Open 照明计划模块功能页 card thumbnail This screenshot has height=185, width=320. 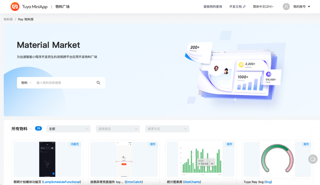[x=47, y=159]
